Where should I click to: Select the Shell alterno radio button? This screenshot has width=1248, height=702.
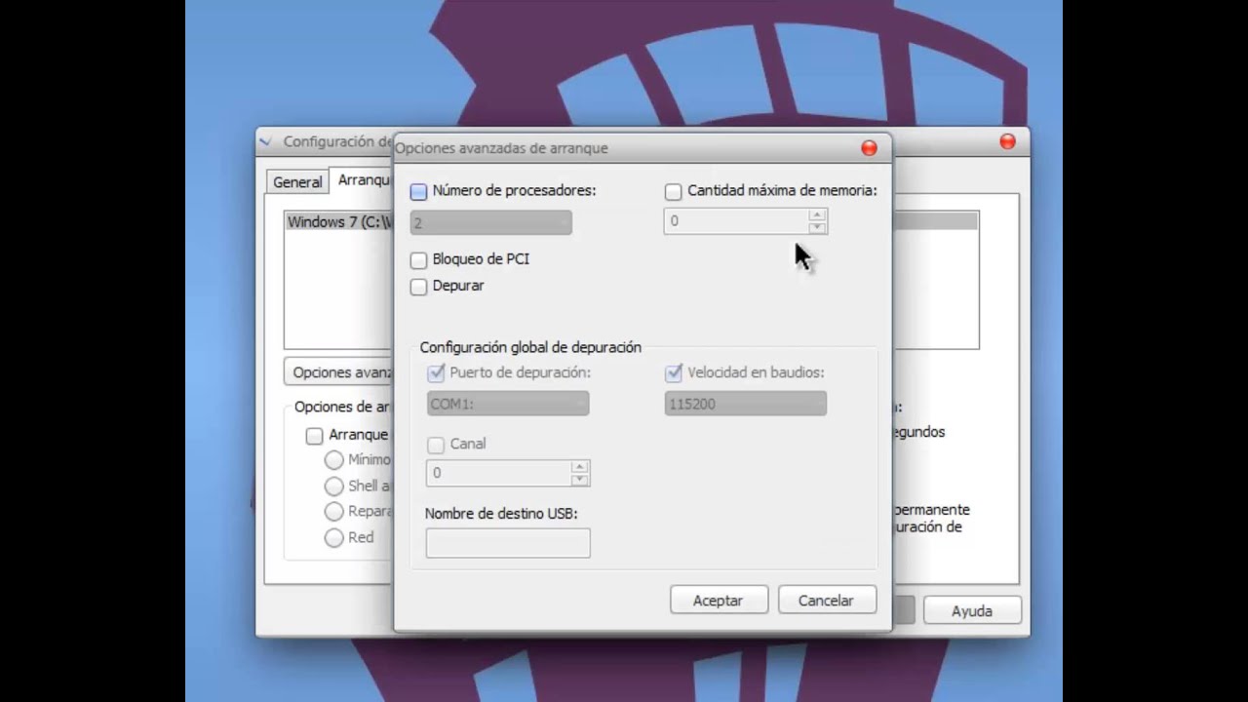click(x=334, y=486)
